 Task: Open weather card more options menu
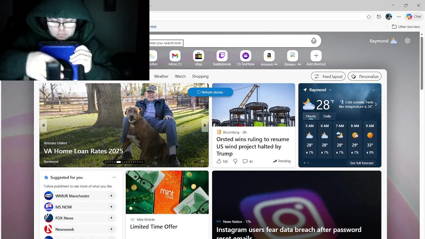click(373, 90)
